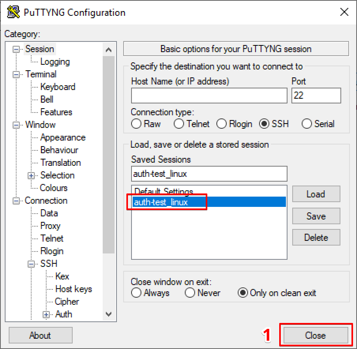This screenshot has width=357, height=349.
Task: Open the Bell settings category
Action: coord(47,99)
